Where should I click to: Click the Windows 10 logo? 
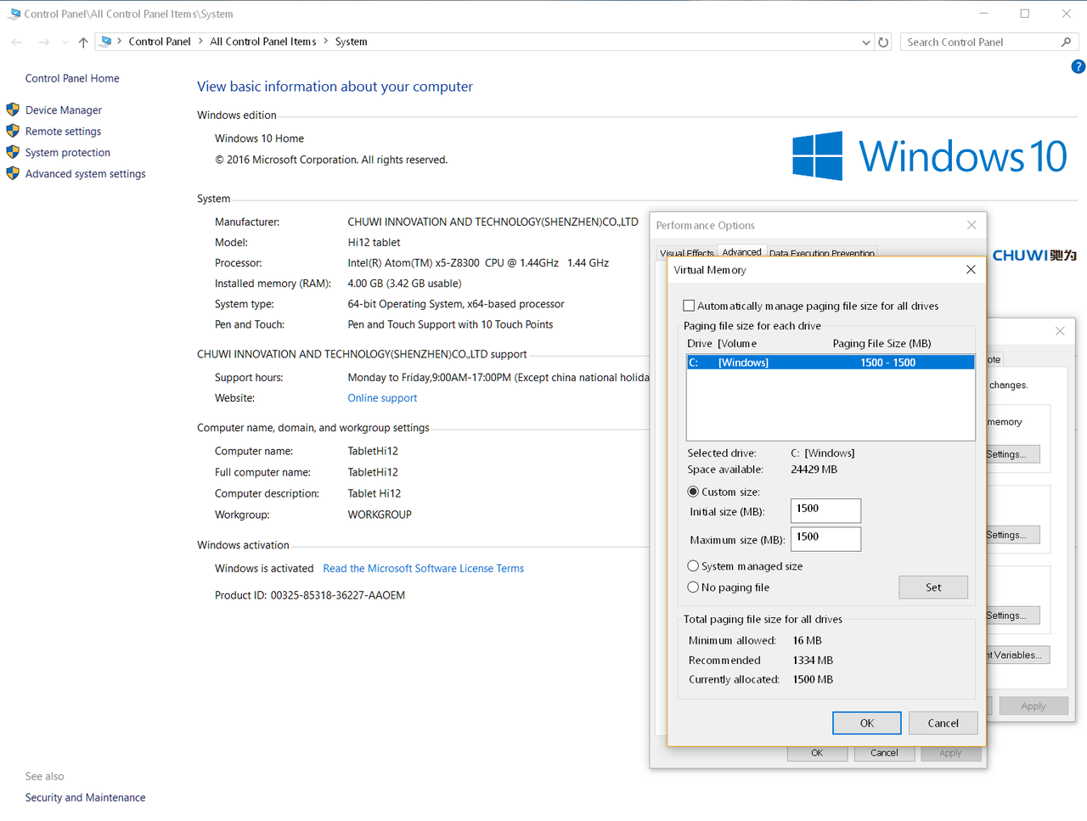tap(930, 155)
